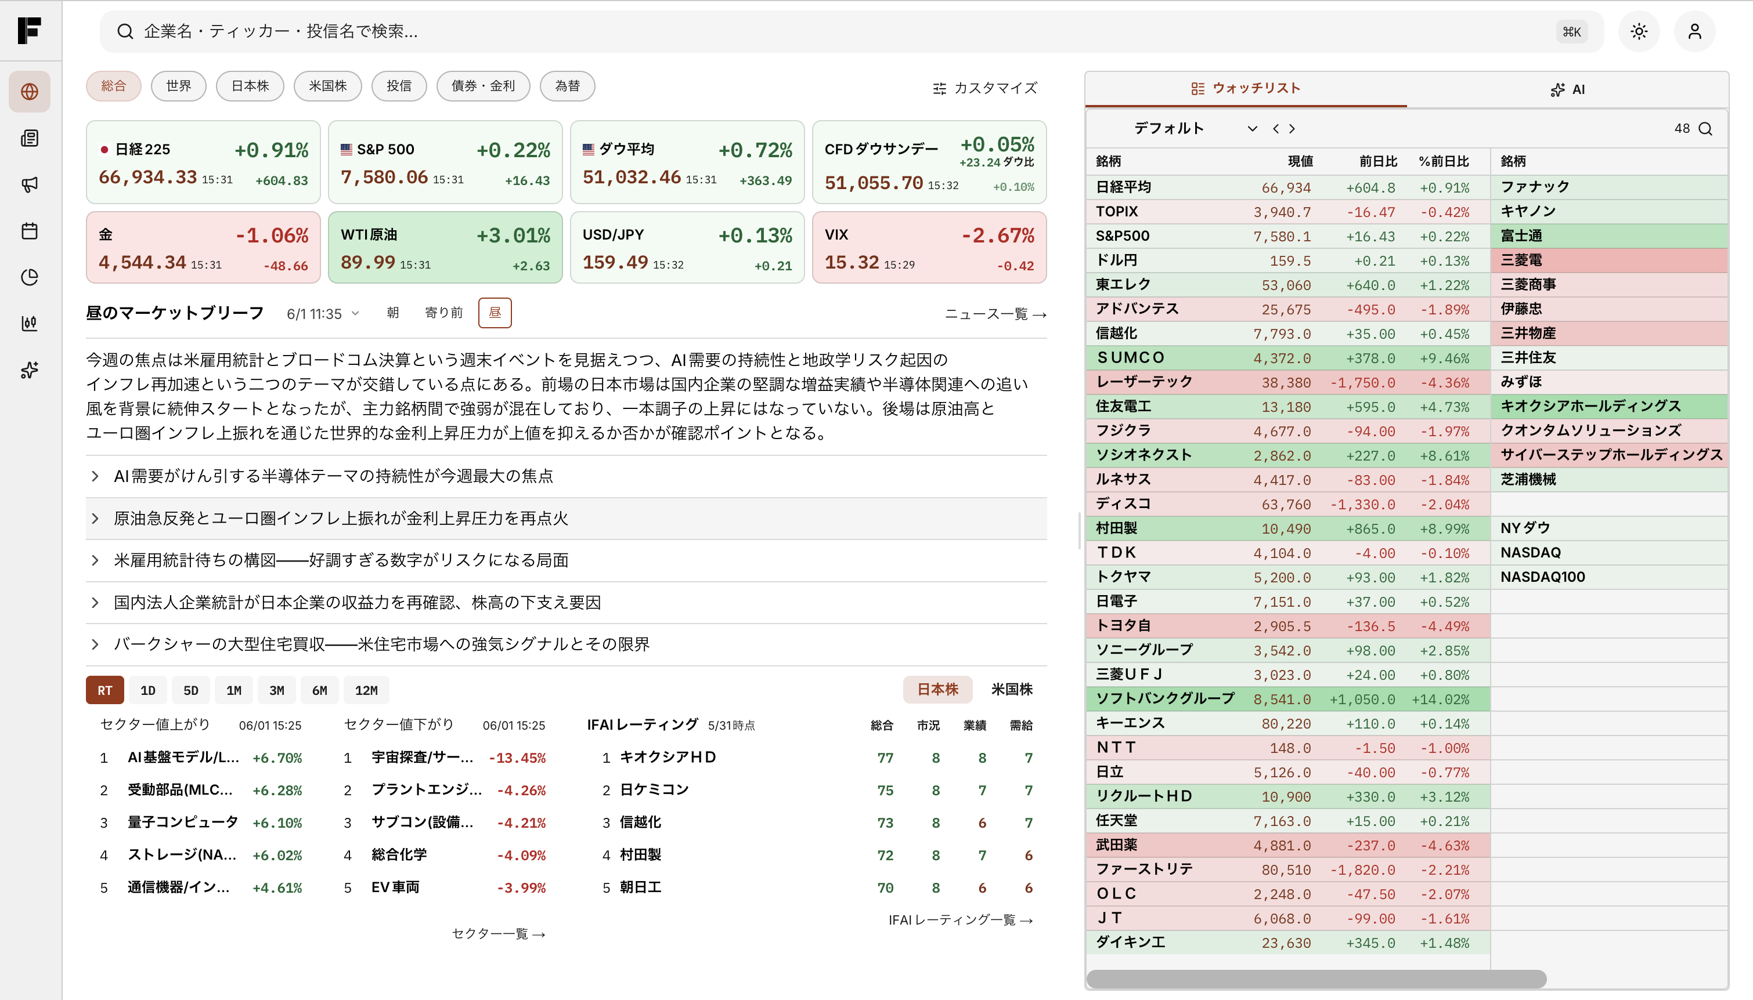Viewport: 1753px width, 1000px height.
Task: Select the RT period tab
Action: 105,690
